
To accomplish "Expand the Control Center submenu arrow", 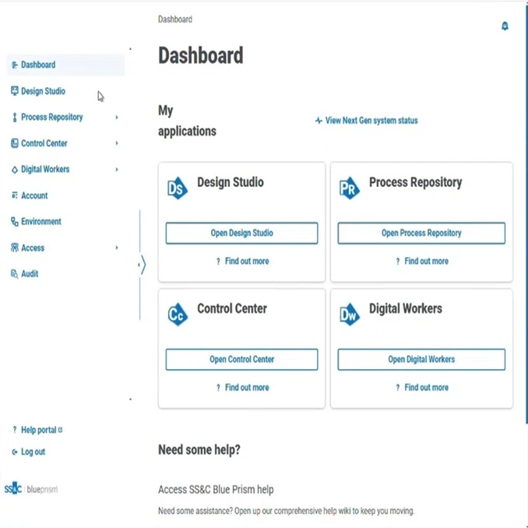I will pyautogui.click(x=117, y=143).
